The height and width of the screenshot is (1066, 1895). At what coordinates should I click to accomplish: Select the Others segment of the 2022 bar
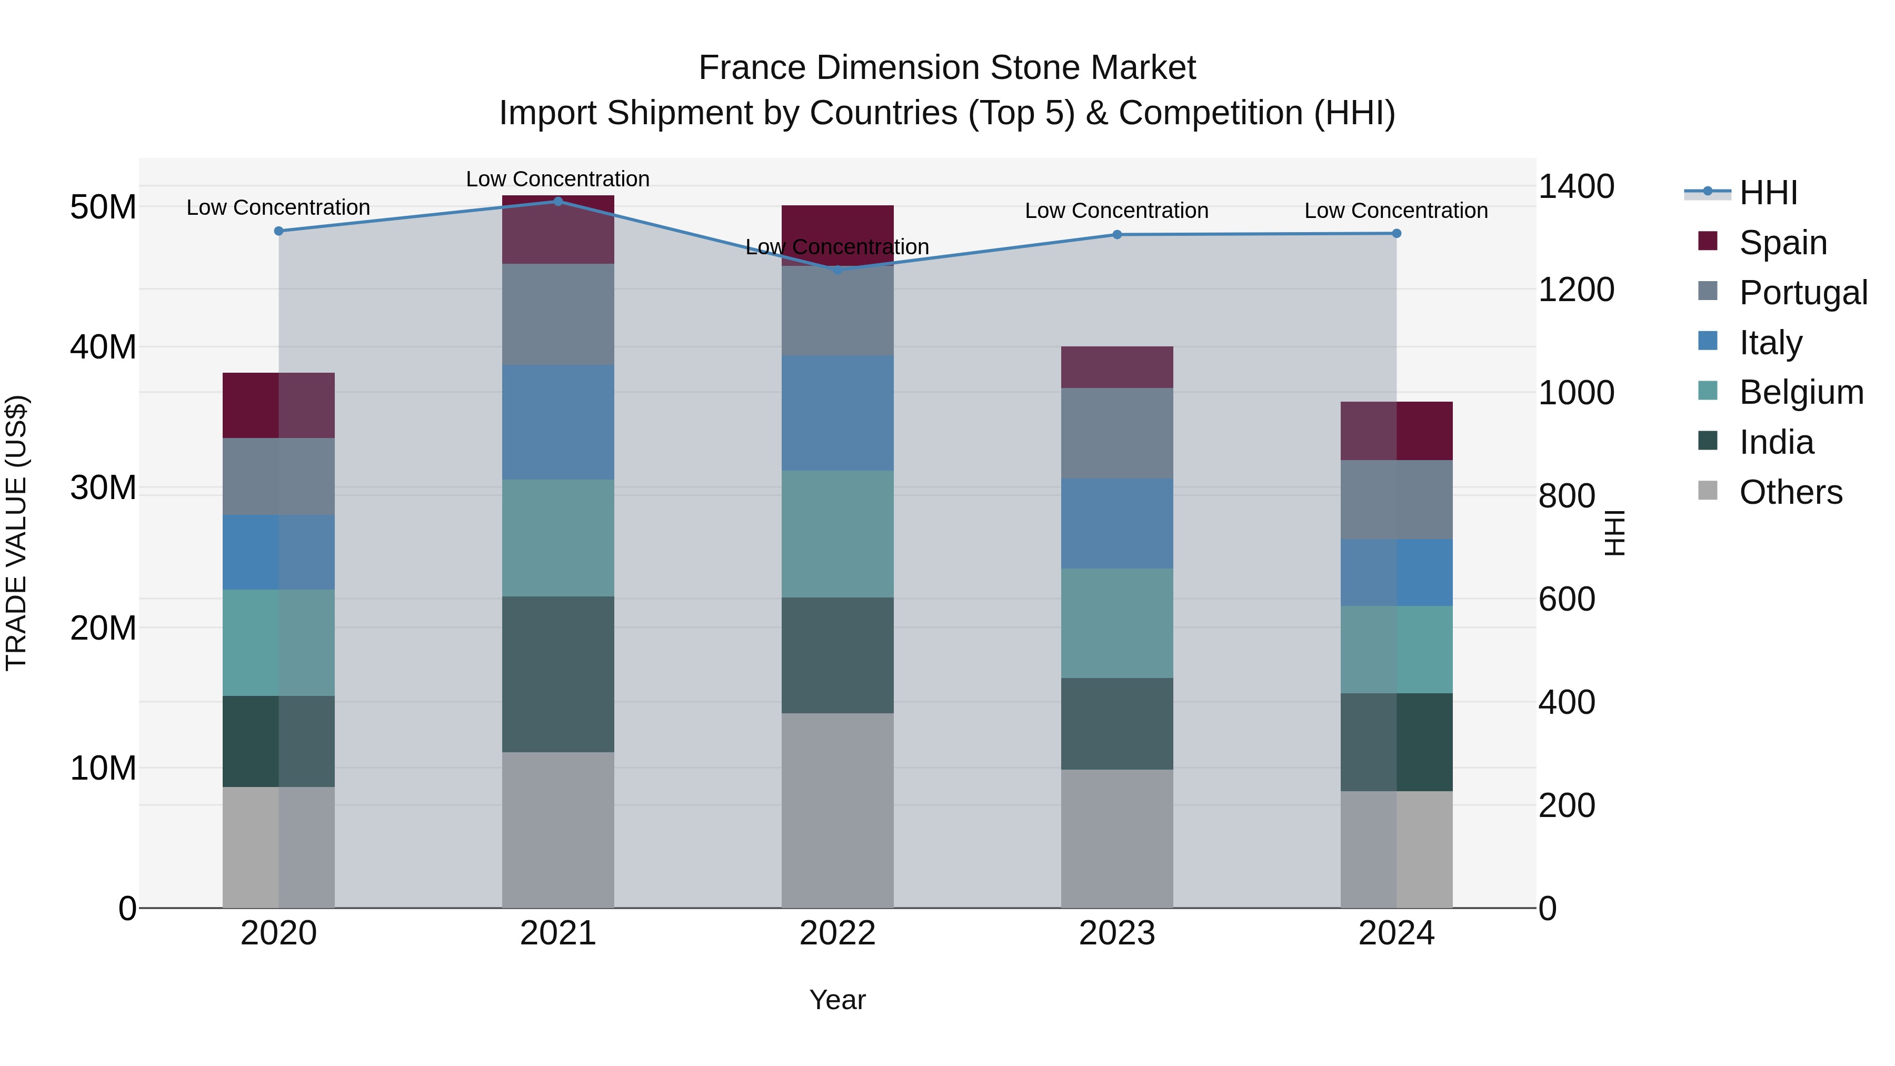[837, 810]
